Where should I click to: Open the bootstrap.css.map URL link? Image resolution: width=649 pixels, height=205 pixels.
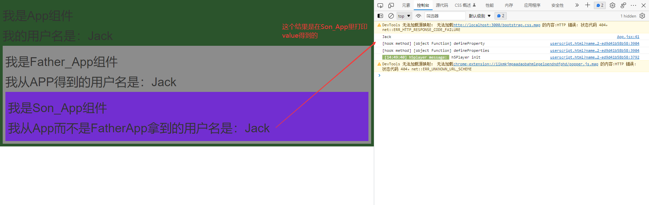pos(497,25)
